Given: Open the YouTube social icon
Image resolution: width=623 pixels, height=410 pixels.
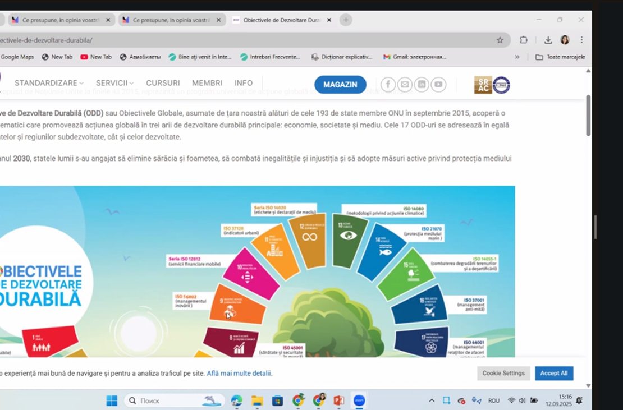Looking at the screenshot, I should pos(438,85).
